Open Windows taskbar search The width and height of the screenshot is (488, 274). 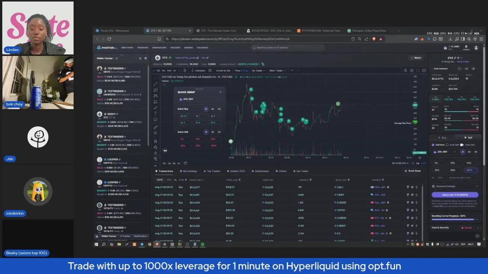tap(104, 244)
